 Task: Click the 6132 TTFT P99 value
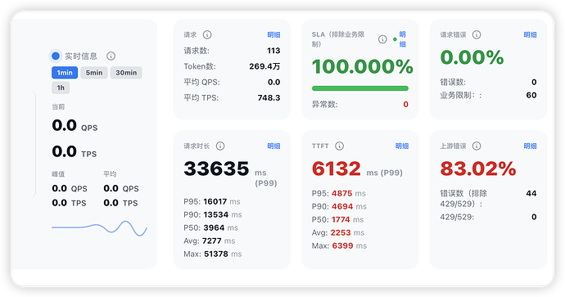click(337, 168)
